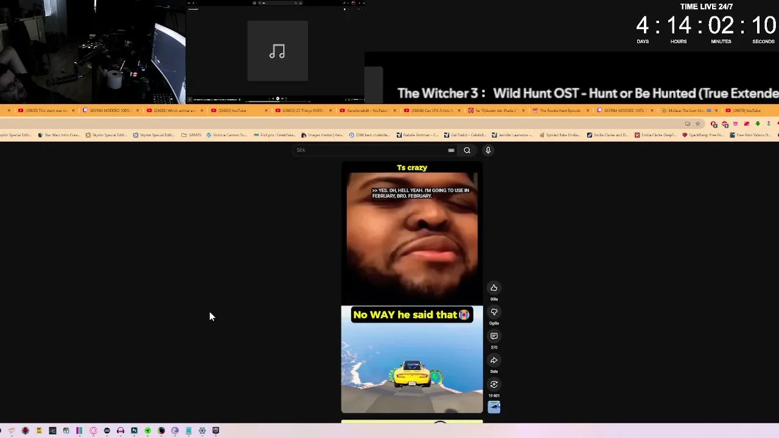The image size is (779, 438).
Task: Open the Star Wars Intro Creator bookmark
Action: pyautogui.click(x=58, y=135)
